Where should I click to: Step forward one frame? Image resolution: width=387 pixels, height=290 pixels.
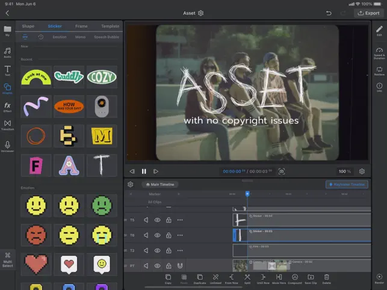156,171
